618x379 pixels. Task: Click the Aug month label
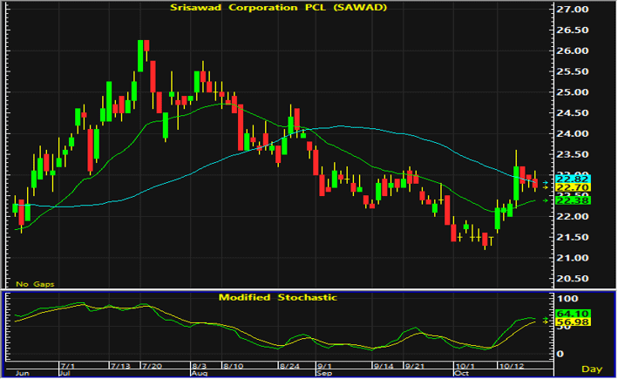199,373
